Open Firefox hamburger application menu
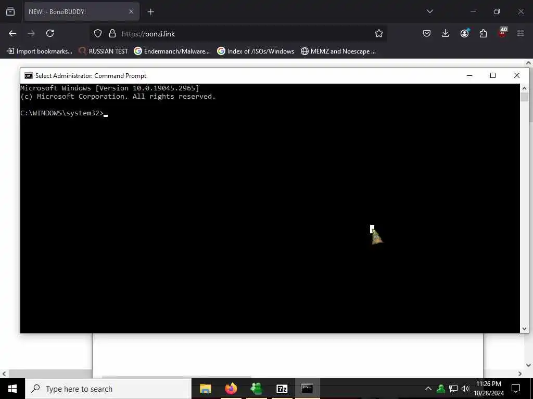 (521, 34)
